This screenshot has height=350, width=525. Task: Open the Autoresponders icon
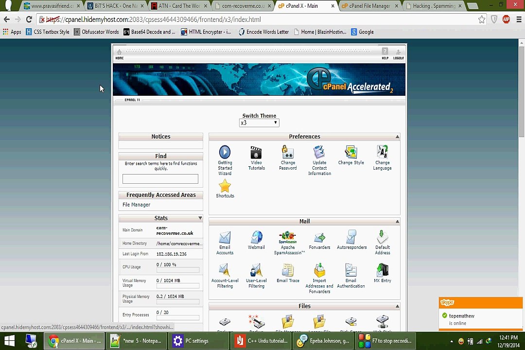pos(351,237)
